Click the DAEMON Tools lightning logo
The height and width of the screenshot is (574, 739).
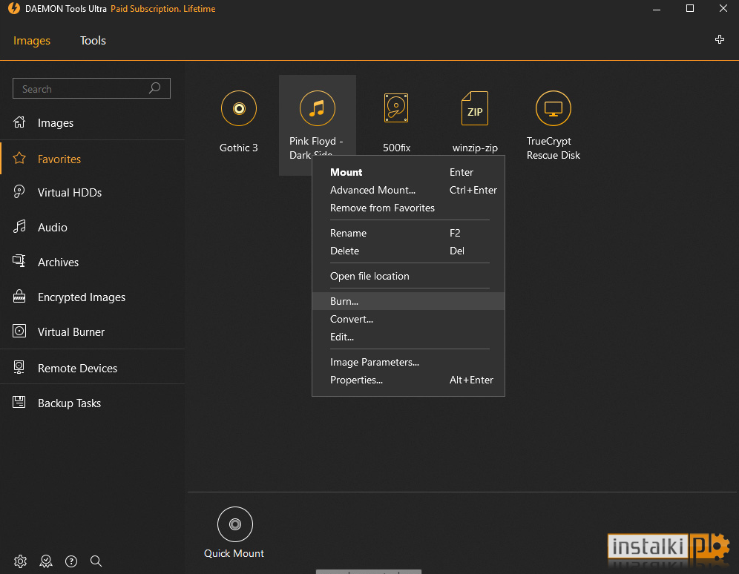coord(13,8)
